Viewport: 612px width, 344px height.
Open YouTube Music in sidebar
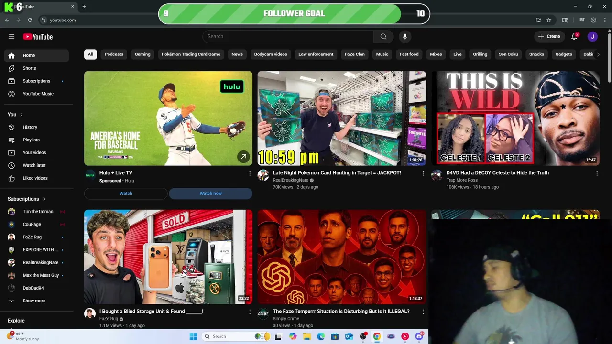coord(36,94)
